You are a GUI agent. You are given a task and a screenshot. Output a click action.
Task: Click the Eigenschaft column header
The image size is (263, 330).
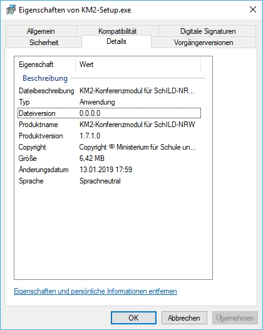(x=45, y=64)
